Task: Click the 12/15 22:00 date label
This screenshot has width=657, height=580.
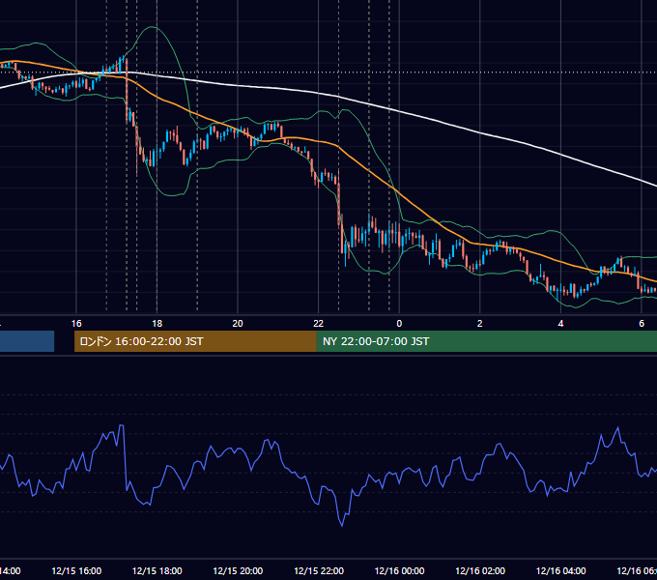Action: pos(319,570)
